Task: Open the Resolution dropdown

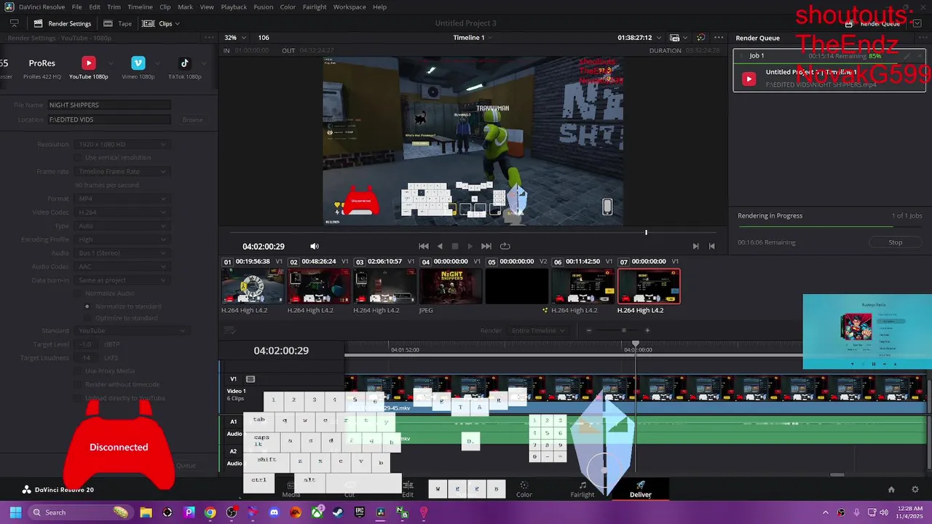Action: tap(122, 144)
